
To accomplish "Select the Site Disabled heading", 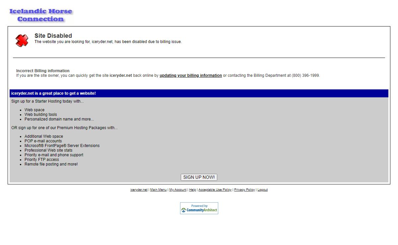I will coord(53,35).
